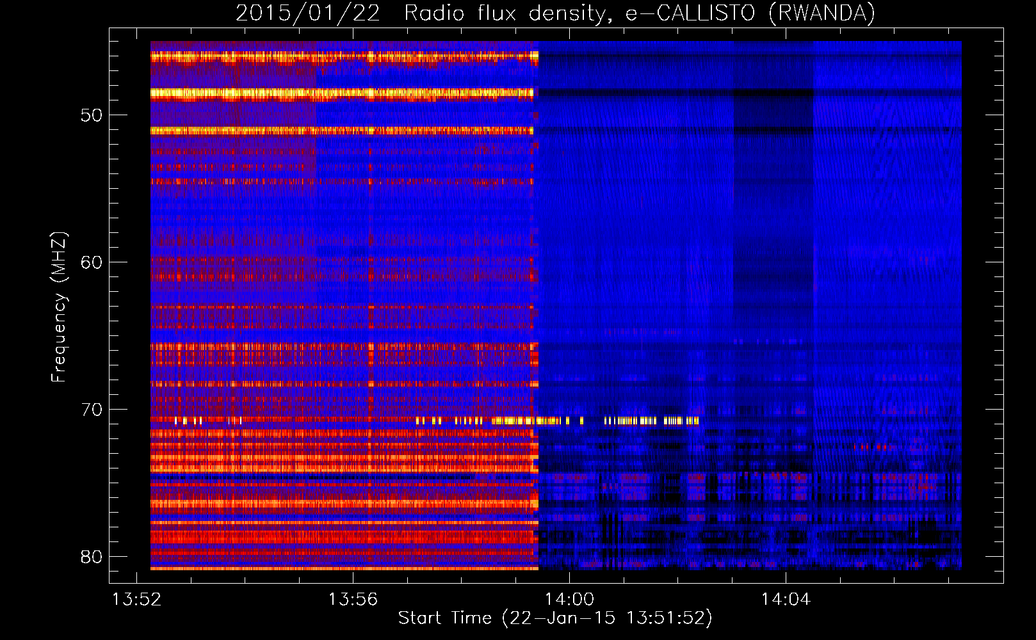This screenshot has width=1036, height=640.
Task: Click the "Frequency (MHZ)" vertical axis label
Action: 59,307
